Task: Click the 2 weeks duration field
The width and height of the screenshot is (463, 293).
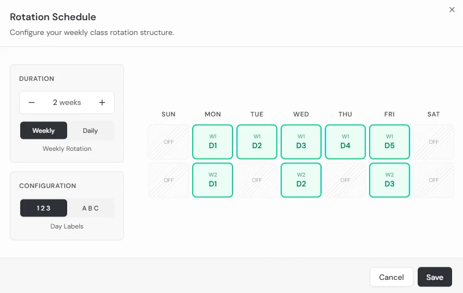Action: tap(67, 102)
